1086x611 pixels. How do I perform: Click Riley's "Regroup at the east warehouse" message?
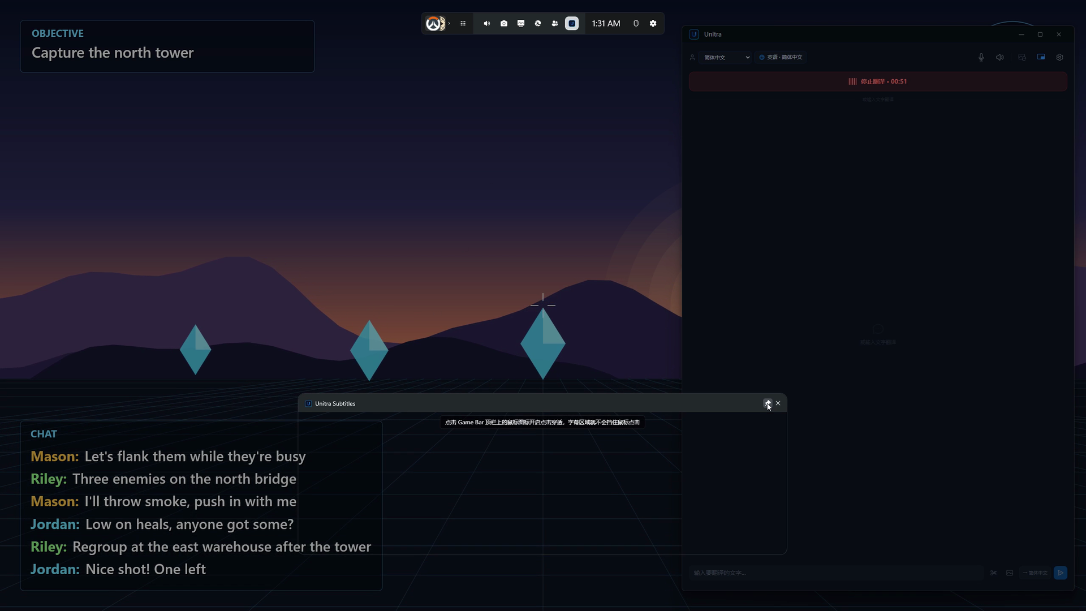point(201,547)
